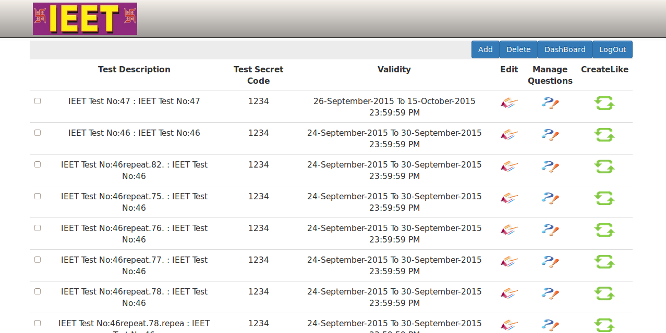Manage questions of IEET Test No:46repeat.78
666x333 pixels.
[x=550, y=294]
